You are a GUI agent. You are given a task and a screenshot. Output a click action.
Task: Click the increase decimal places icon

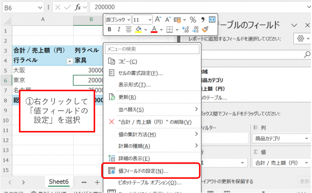[186, 29]
